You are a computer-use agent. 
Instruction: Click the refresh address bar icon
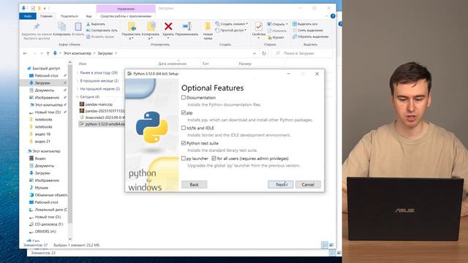coord(264,53)
